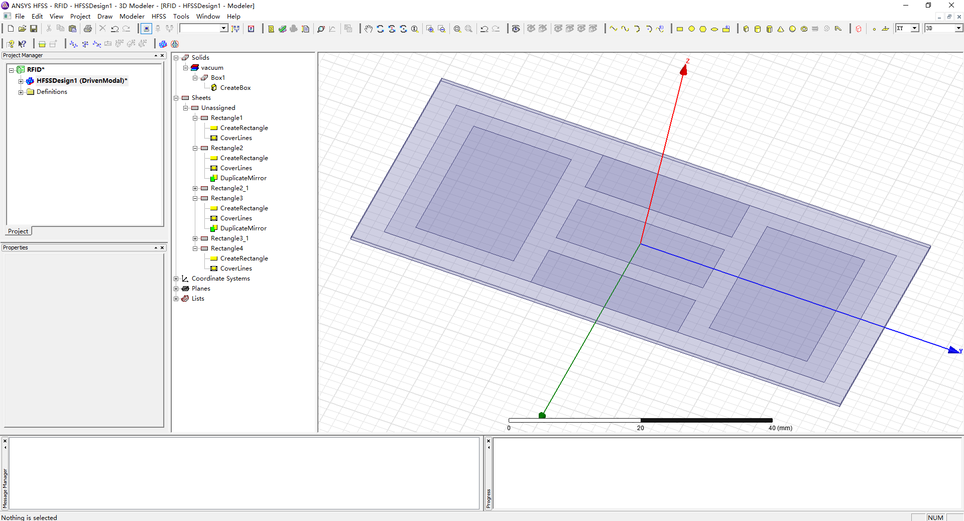Open the HFSS menu

point(159,17)
